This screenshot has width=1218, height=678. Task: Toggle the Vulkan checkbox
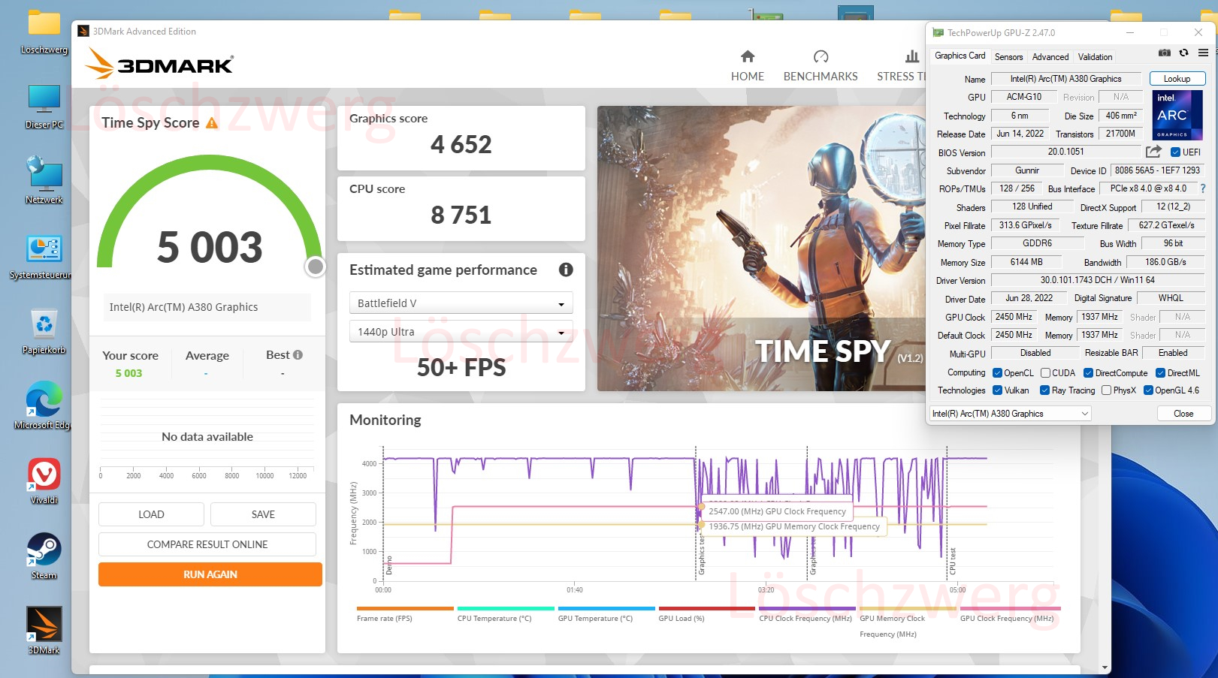[997, 390]
